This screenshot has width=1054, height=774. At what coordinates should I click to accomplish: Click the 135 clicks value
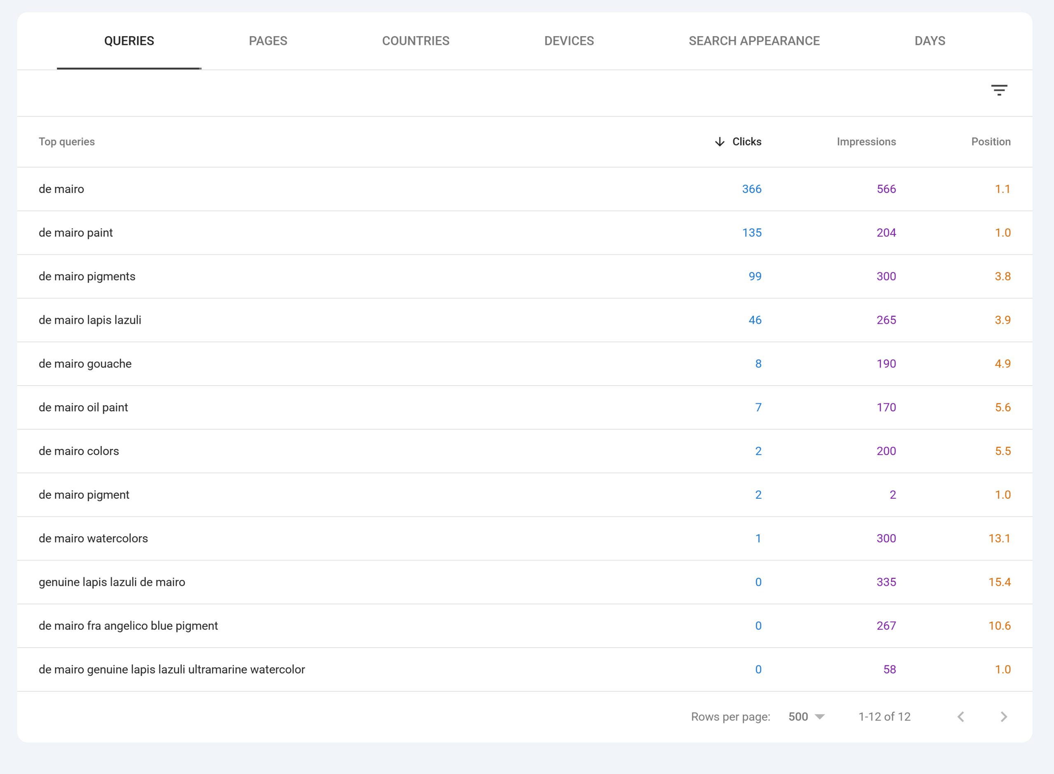tap(752, 233)
